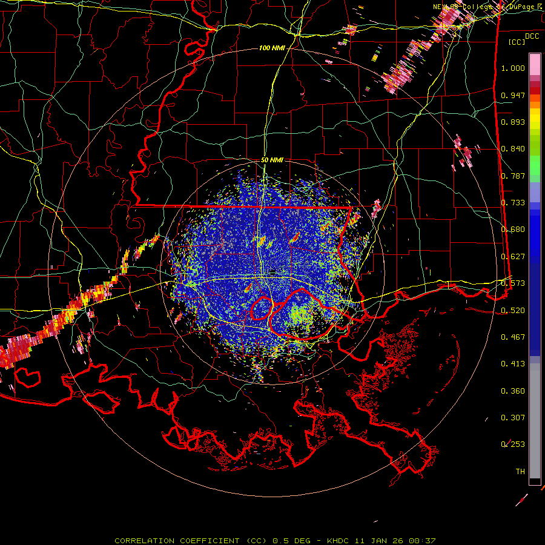Click the 0.467 legend value
The width and height of the screenshot is (545, 545).
click(x=513, y=337)
